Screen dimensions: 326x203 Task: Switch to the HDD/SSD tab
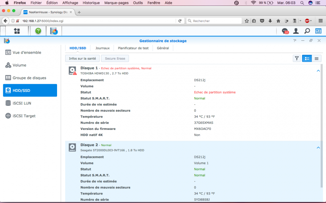(78, 48)
